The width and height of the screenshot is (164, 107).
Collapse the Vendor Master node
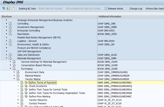click(x=14, y=79)
